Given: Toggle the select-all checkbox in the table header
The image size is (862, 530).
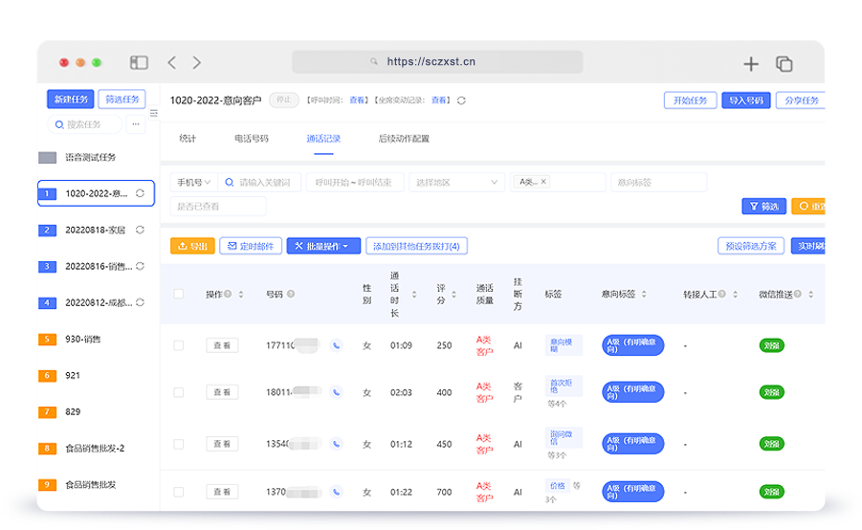Looking at the screenshot, I should [x=179, y=294].
